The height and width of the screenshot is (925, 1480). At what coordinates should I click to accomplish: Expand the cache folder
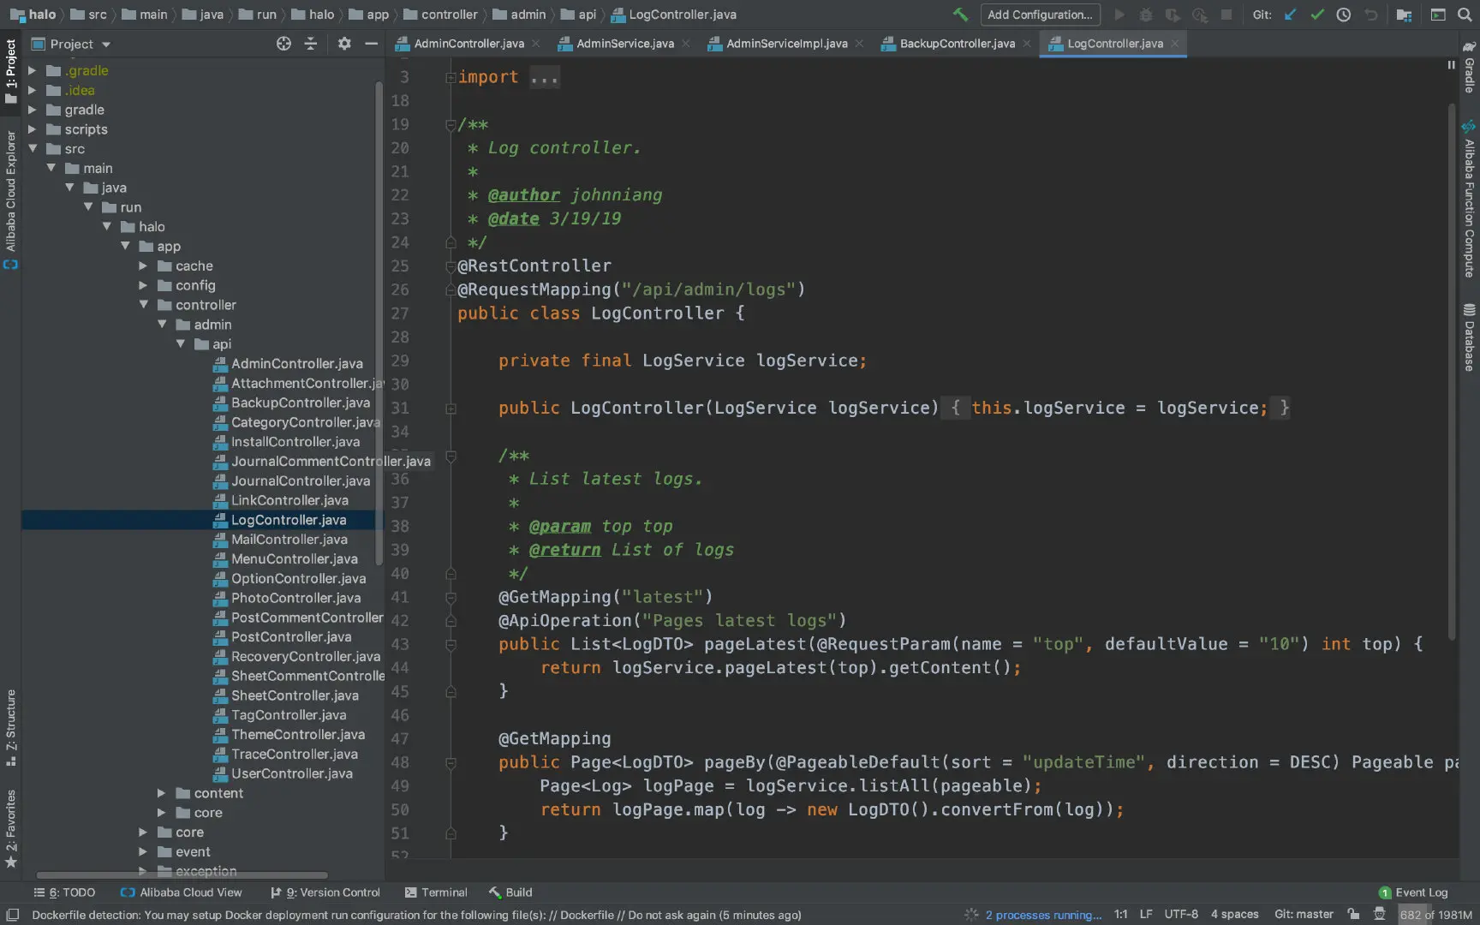143,266
